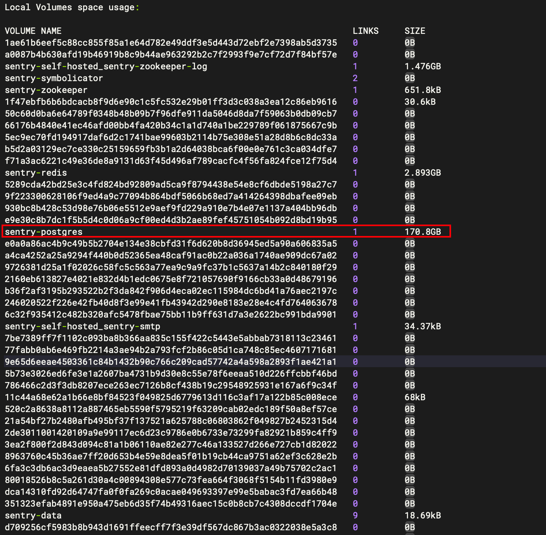Select the LINKS column header
Screen dimensions: 546x535
click(x=366, y=31)
